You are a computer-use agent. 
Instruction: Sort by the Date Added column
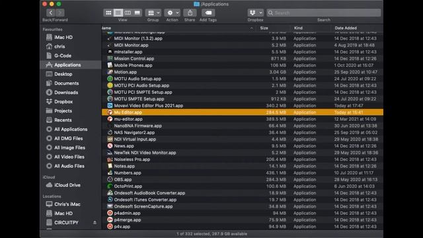tap(346, 28)
